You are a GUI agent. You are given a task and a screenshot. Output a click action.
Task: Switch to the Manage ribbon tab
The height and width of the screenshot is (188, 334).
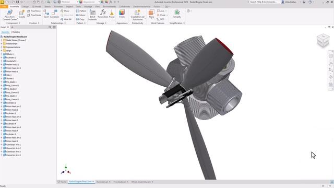pyautogui.click(x=88, y=7)
